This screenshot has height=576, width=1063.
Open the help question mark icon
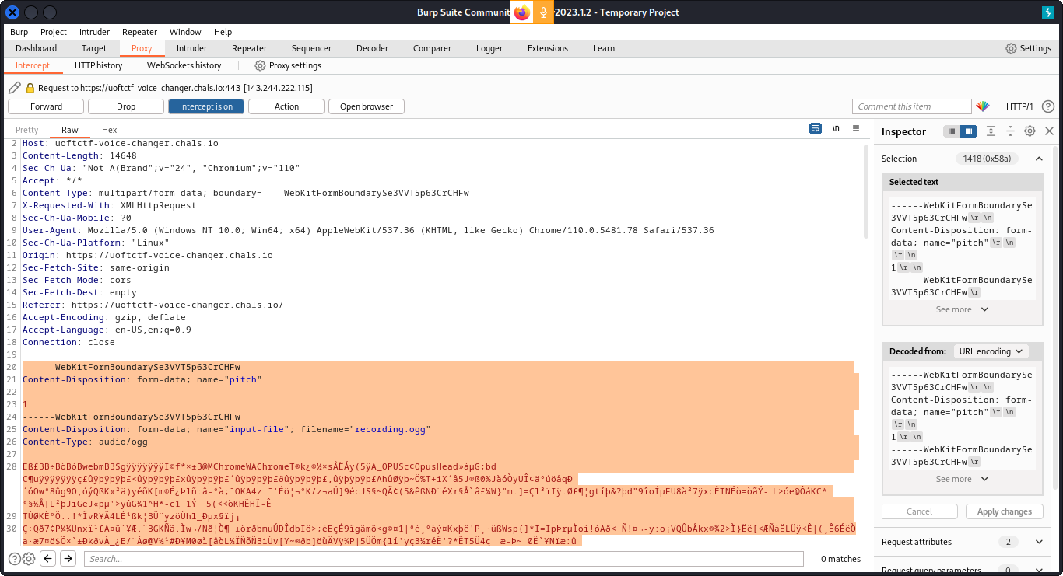(1048, 106)
